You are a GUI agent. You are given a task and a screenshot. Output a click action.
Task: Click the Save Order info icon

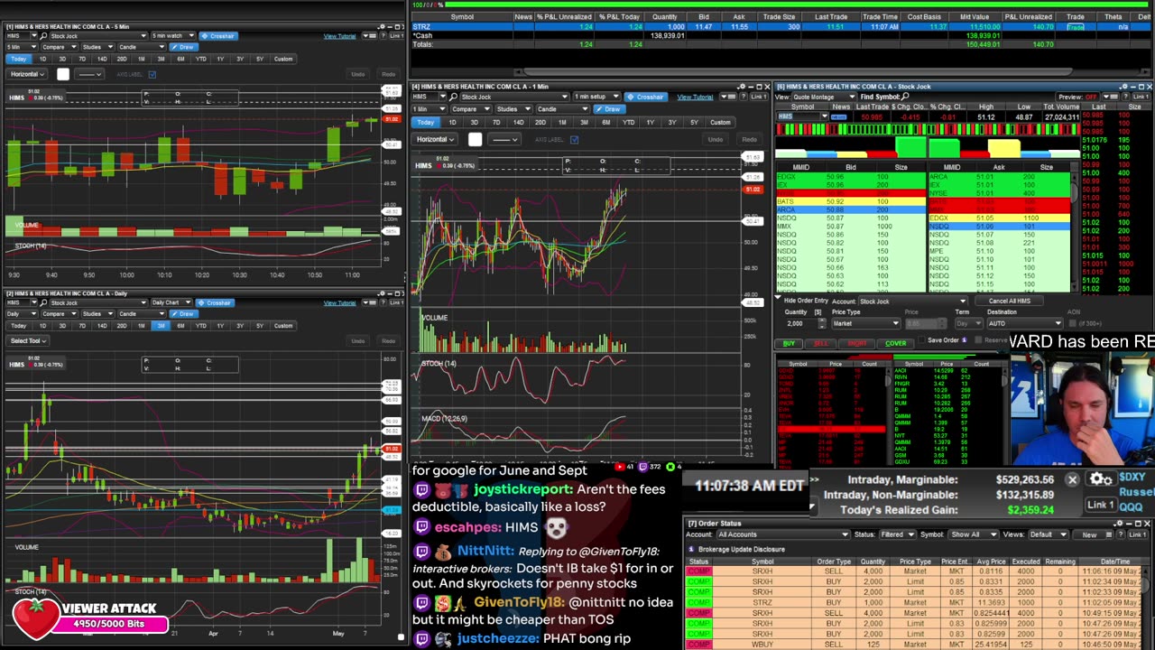[x=964, y=340]
